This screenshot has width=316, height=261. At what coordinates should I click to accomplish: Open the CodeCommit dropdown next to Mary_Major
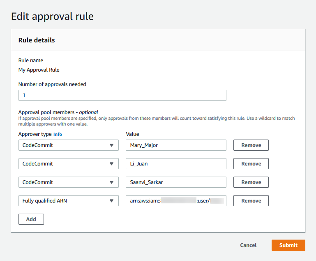click(68, 145)
